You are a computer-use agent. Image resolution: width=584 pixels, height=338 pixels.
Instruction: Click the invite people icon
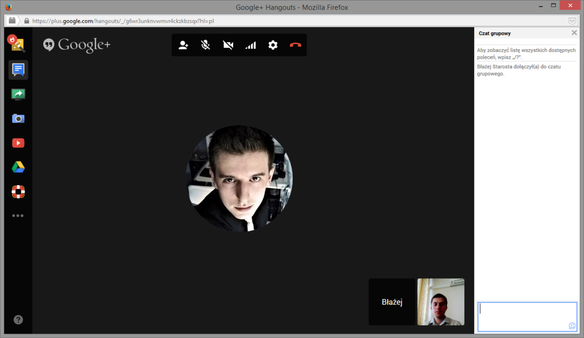[x=183, y=45]
